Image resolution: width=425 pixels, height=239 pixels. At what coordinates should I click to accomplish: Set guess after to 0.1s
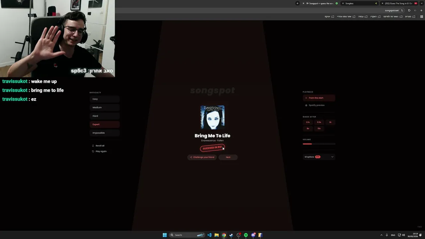click(308, 122)
